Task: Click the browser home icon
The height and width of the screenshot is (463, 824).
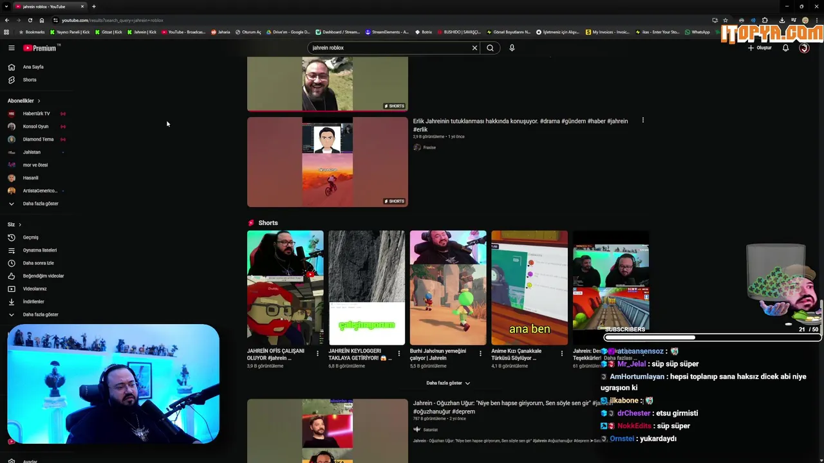Action: pyautogui.click(x=42, y=20)
